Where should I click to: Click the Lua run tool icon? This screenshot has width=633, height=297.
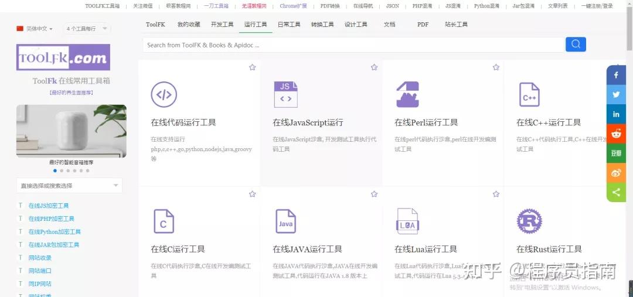pos(407,221)
